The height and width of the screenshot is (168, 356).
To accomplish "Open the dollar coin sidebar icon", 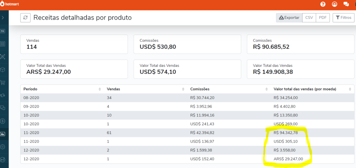I will point(3,121).
